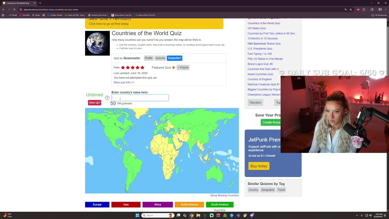The width and height of the screenshot is (389, 219).
Task: Open U.S. Presidents Quiz link
Action: pyautogui.click(x=260, y=49)
